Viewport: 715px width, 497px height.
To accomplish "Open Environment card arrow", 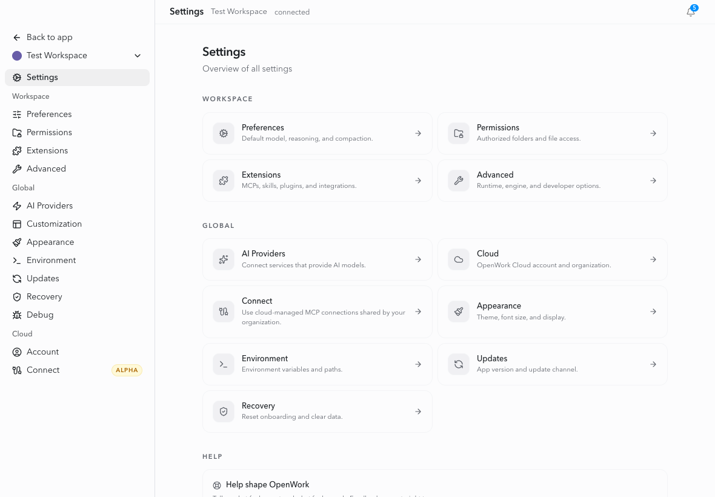I will tap(418, 364).
